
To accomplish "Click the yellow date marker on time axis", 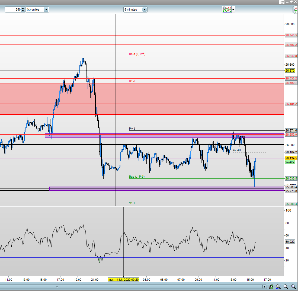I will (123, 280).
